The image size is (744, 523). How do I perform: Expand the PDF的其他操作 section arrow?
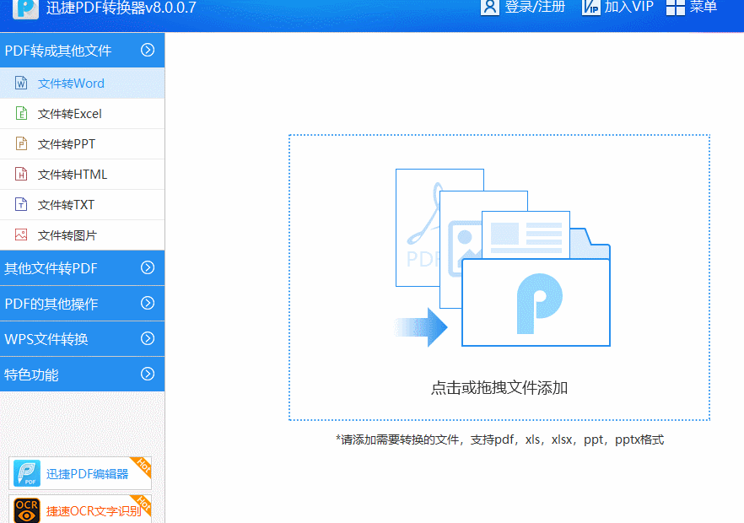(148, 303)
